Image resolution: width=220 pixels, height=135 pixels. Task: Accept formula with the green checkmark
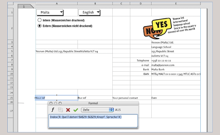point(76,110)
